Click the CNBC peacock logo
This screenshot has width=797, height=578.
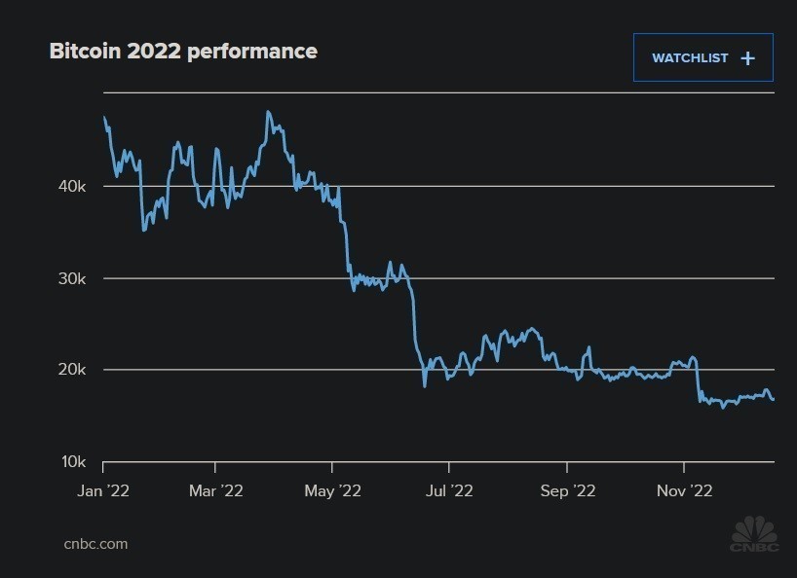pyautogui.click(x=755, y=534)
